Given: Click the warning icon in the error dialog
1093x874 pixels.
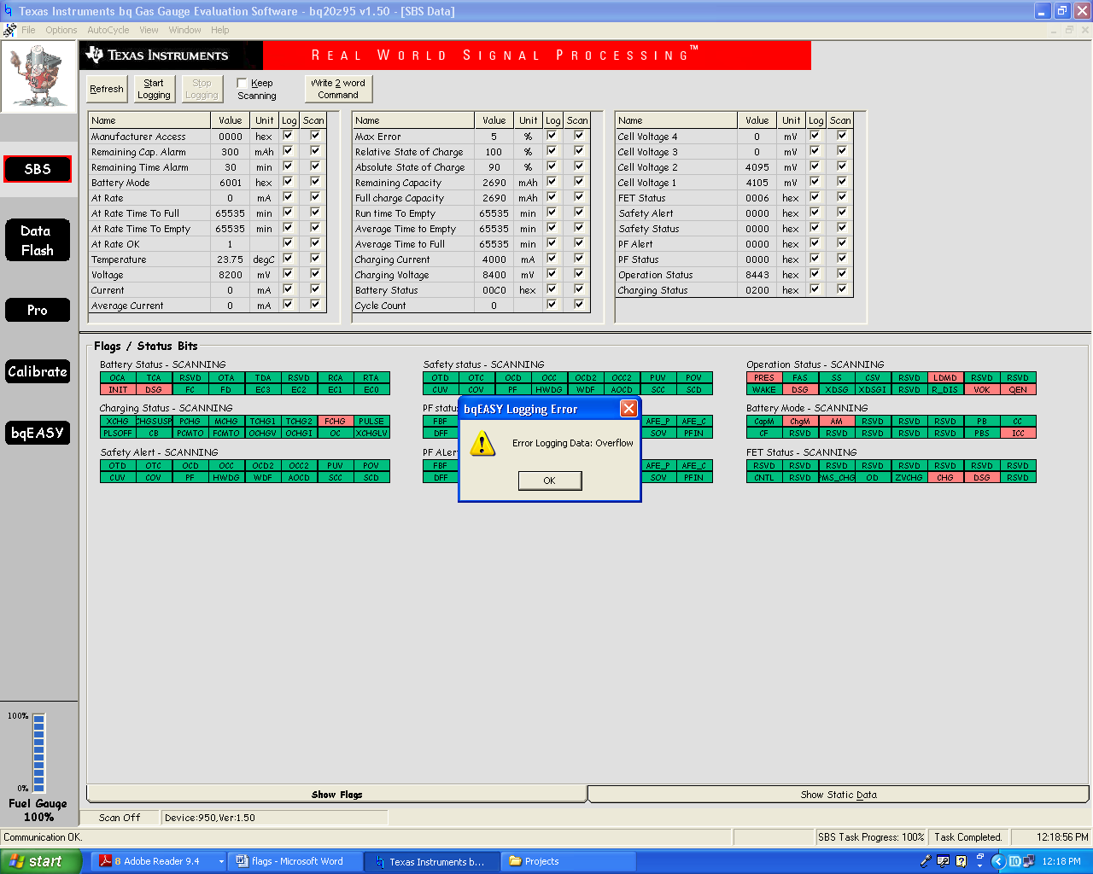Looking at the screenshot, I should (482, 443).
